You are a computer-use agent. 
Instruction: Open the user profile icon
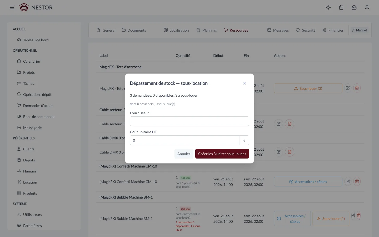[367, 8]
